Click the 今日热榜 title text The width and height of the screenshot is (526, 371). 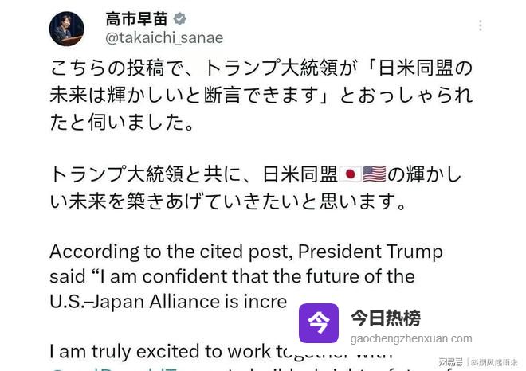click(x=386, y=318)
